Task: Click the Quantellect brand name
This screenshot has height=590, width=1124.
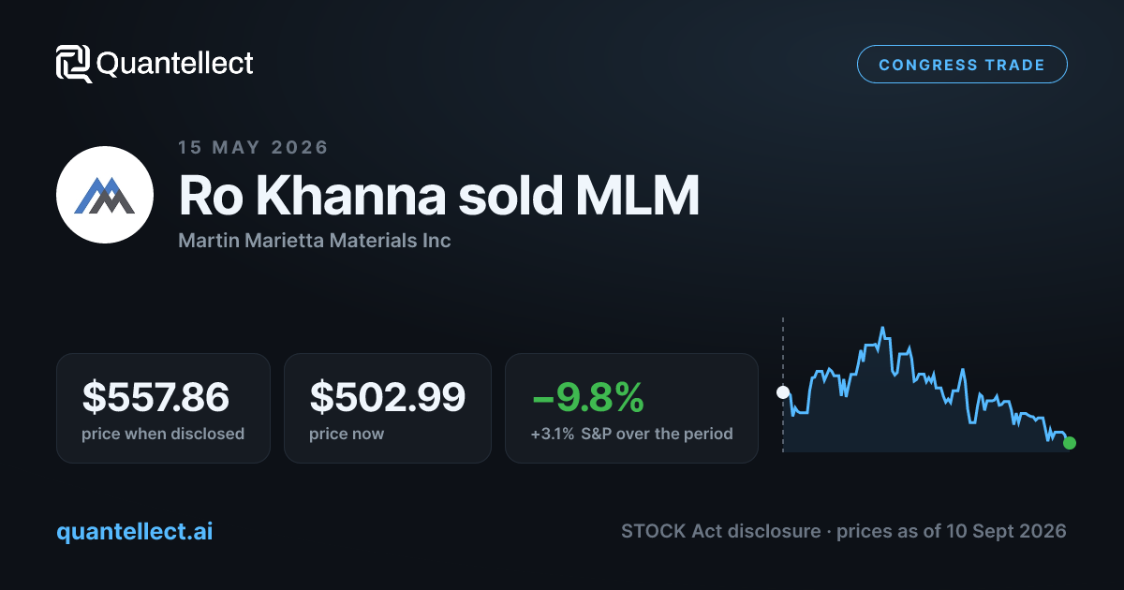Action: coord(175,64)
